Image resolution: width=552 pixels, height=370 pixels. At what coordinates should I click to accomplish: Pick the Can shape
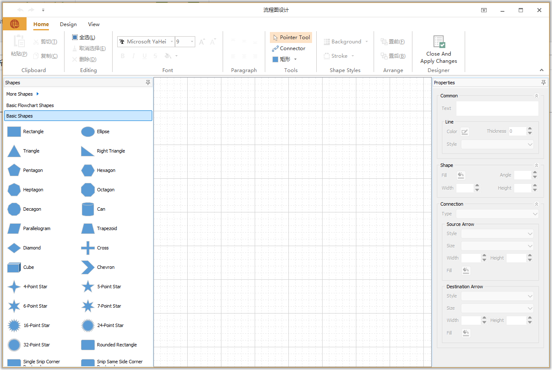[88, 209]
